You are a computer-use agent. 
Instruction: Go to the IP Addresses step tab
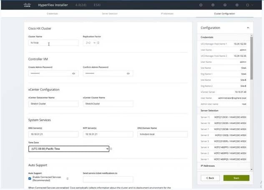coord(167,14)
